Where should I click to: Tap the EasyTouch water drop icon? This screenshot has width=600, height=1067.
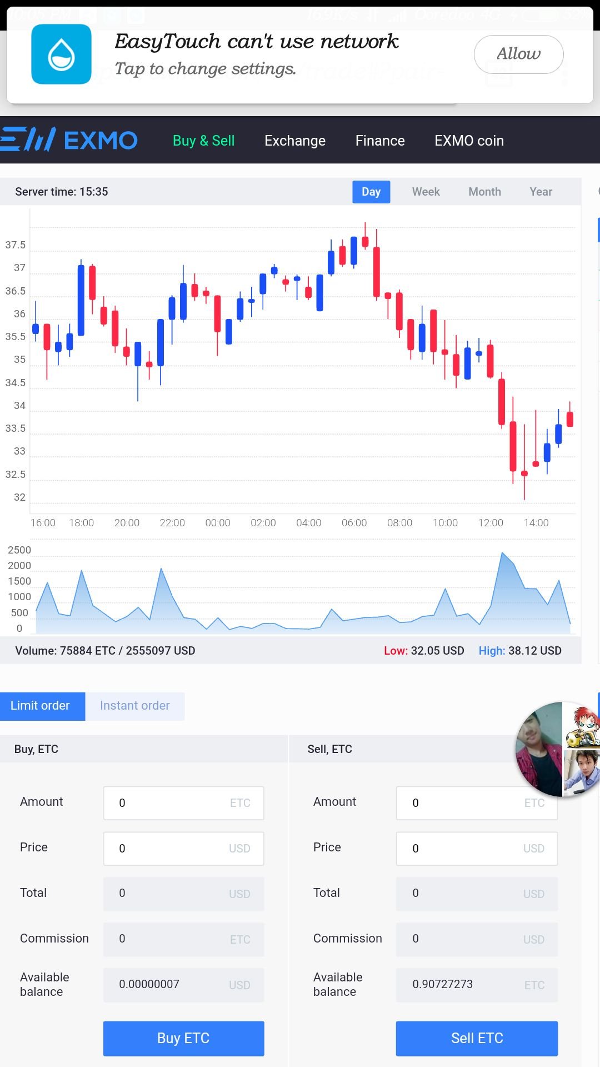[61, 54]
